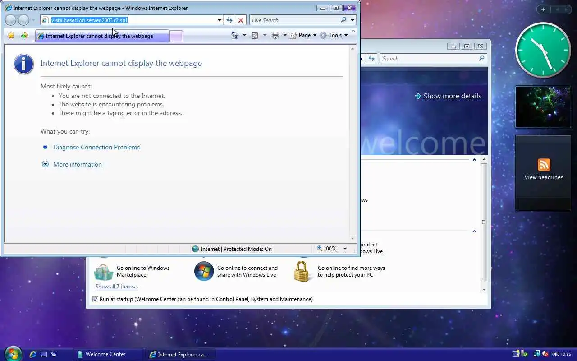
Task: Expand the Feeds dropdown arrow
Action: coord(265,35)
